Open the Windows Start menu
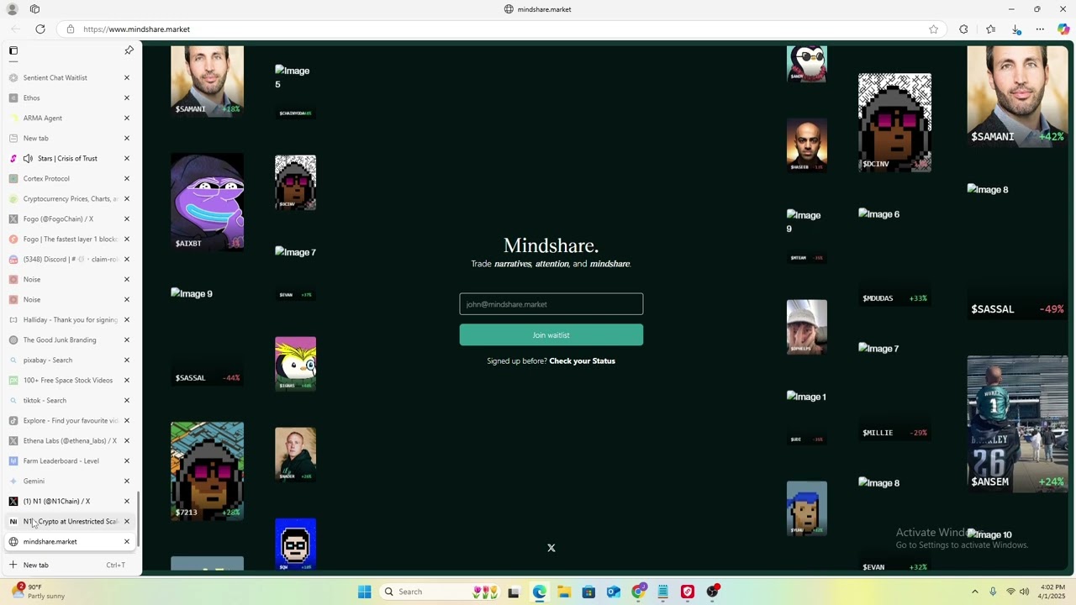1076x605 pixels. (x=364, y=592)
